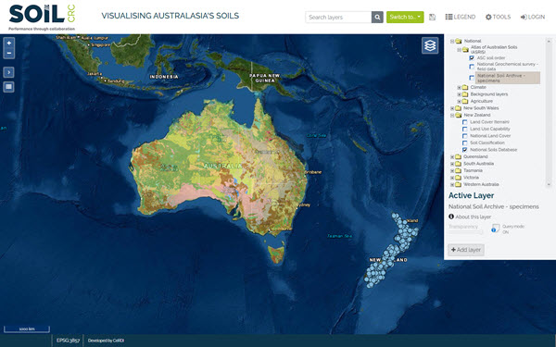This screenshot has height=347, width=556.
Task: Uncheck ASC soil order layer
Action: [472, 58]
